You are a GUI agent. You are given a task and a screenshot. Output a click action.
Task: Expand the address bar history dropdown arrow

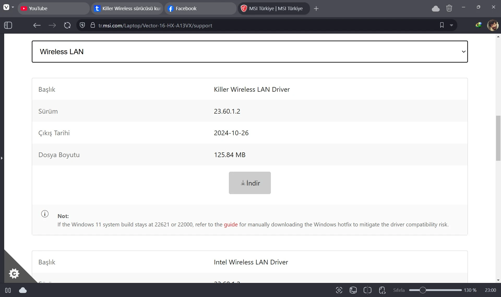click(x=451, y=25)
